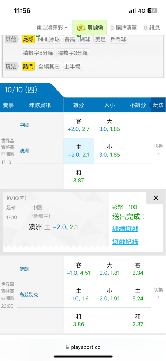
Task: Open the 東台灣運彩 dropdown
Action: [x=52, y=28]
